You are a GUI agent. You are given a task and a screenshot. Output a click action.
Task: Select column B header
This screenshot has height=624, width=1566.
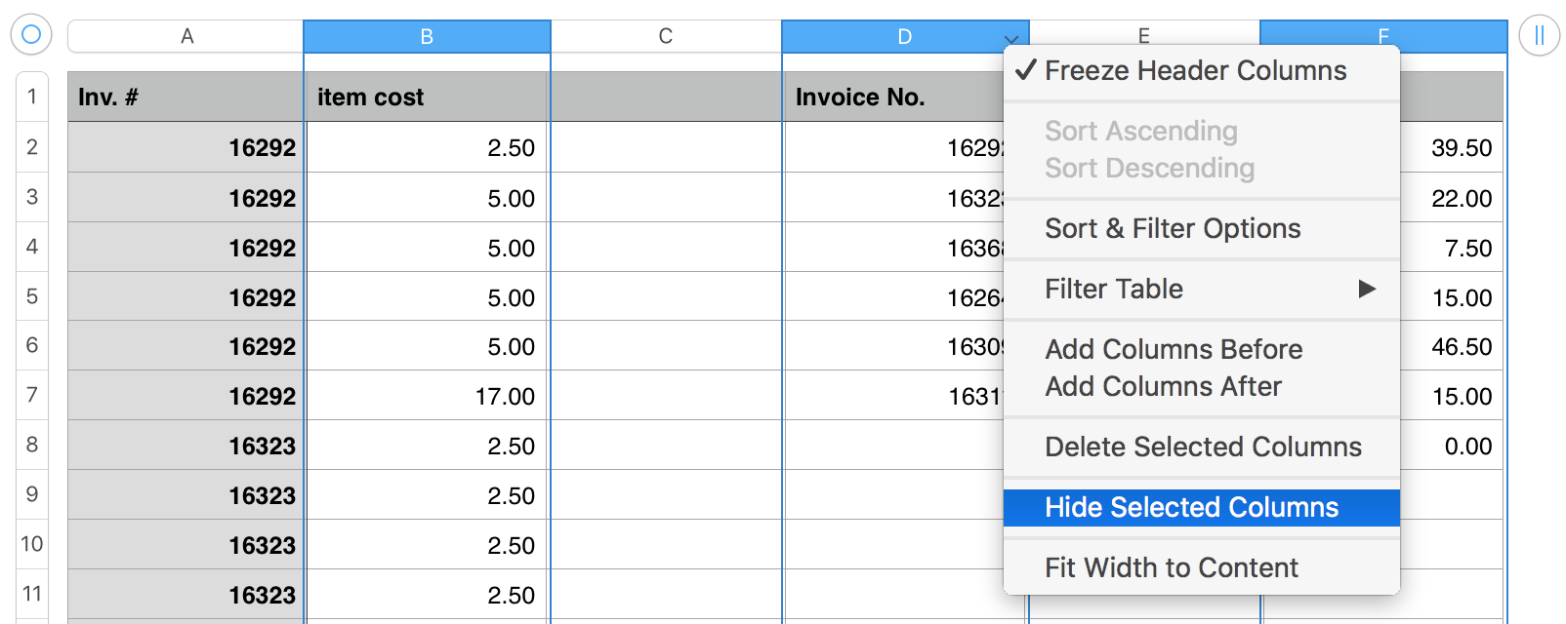coord(427,36)
